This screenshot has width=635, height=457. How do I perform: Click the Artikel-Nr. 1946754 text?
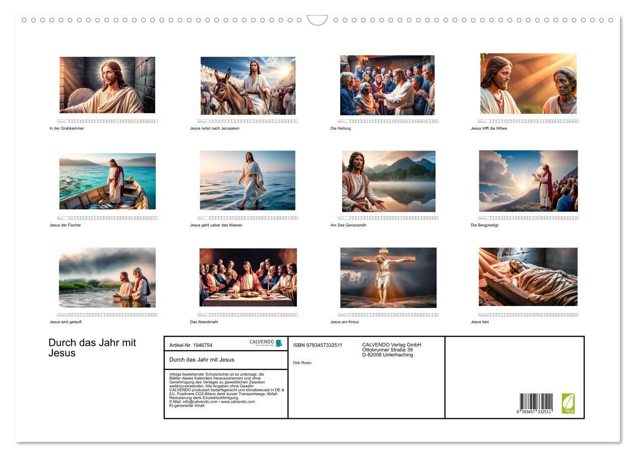tap(191, 345)
